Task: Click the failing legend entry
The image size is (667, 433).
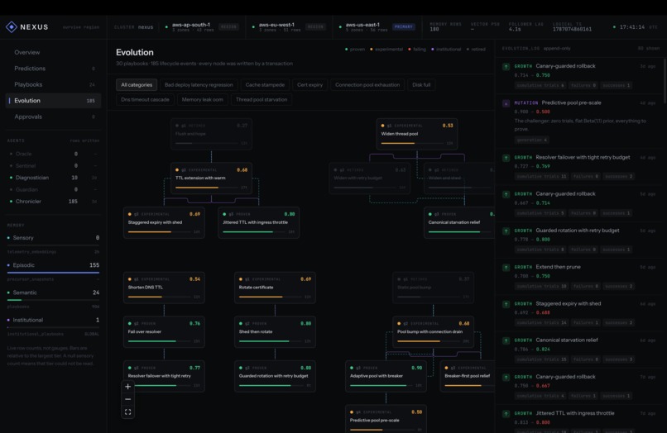Action: tap(417, 50)
